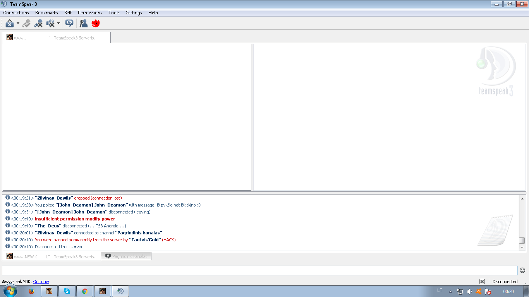
Task: Switch to the Pagrindinis kanalas chat tab
Action: pos(126,256)
